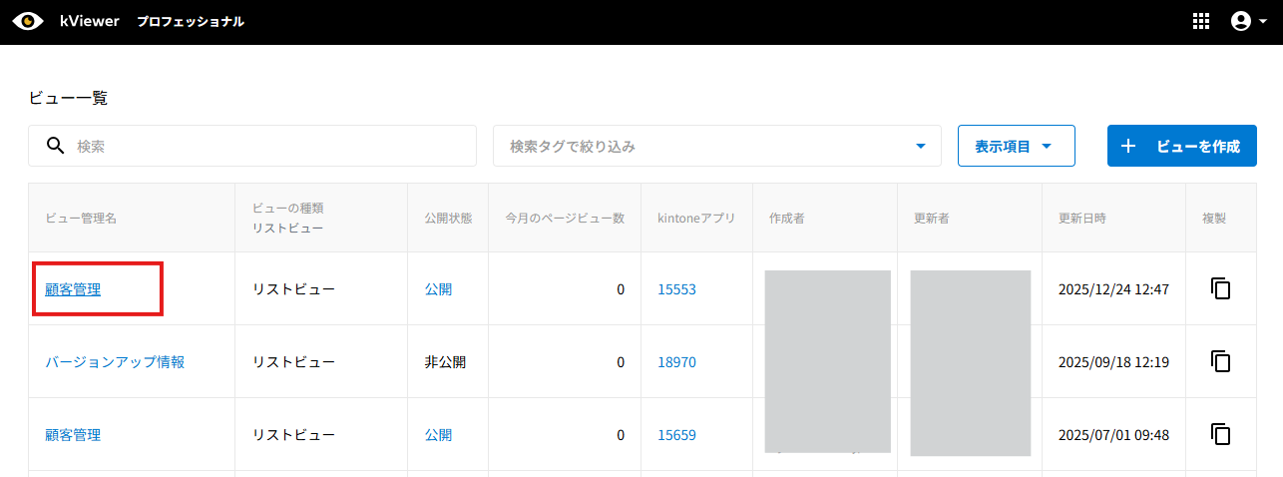Image resolution: width=1283 pixels, height=477 pixels.
Task: Open the user account menu
Action: pos(1248,21)
